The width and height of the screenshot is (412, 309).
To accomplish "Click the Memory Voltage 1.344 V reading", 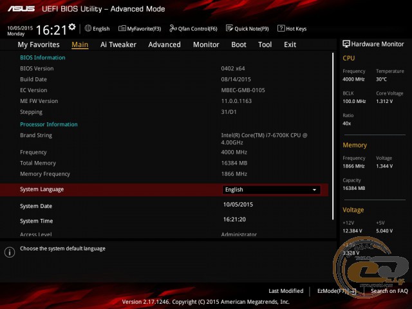I will click(x=384, y=166).
